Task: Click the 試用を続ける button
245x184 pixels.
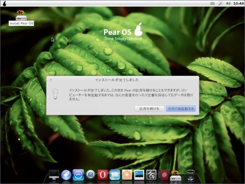Action: pos(150,109)
